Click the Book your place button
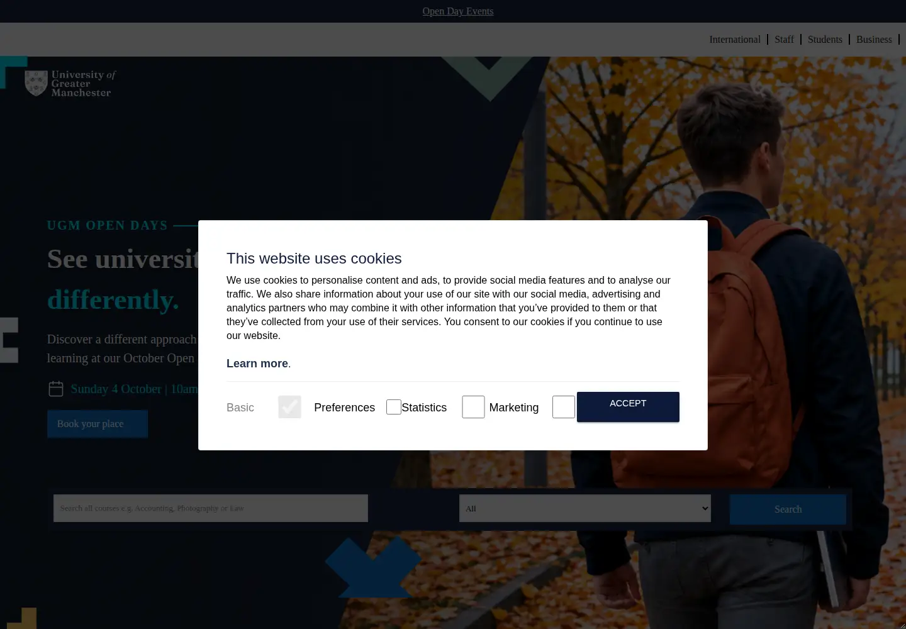The height and width of the screenshot is (629, 906). 98,424
